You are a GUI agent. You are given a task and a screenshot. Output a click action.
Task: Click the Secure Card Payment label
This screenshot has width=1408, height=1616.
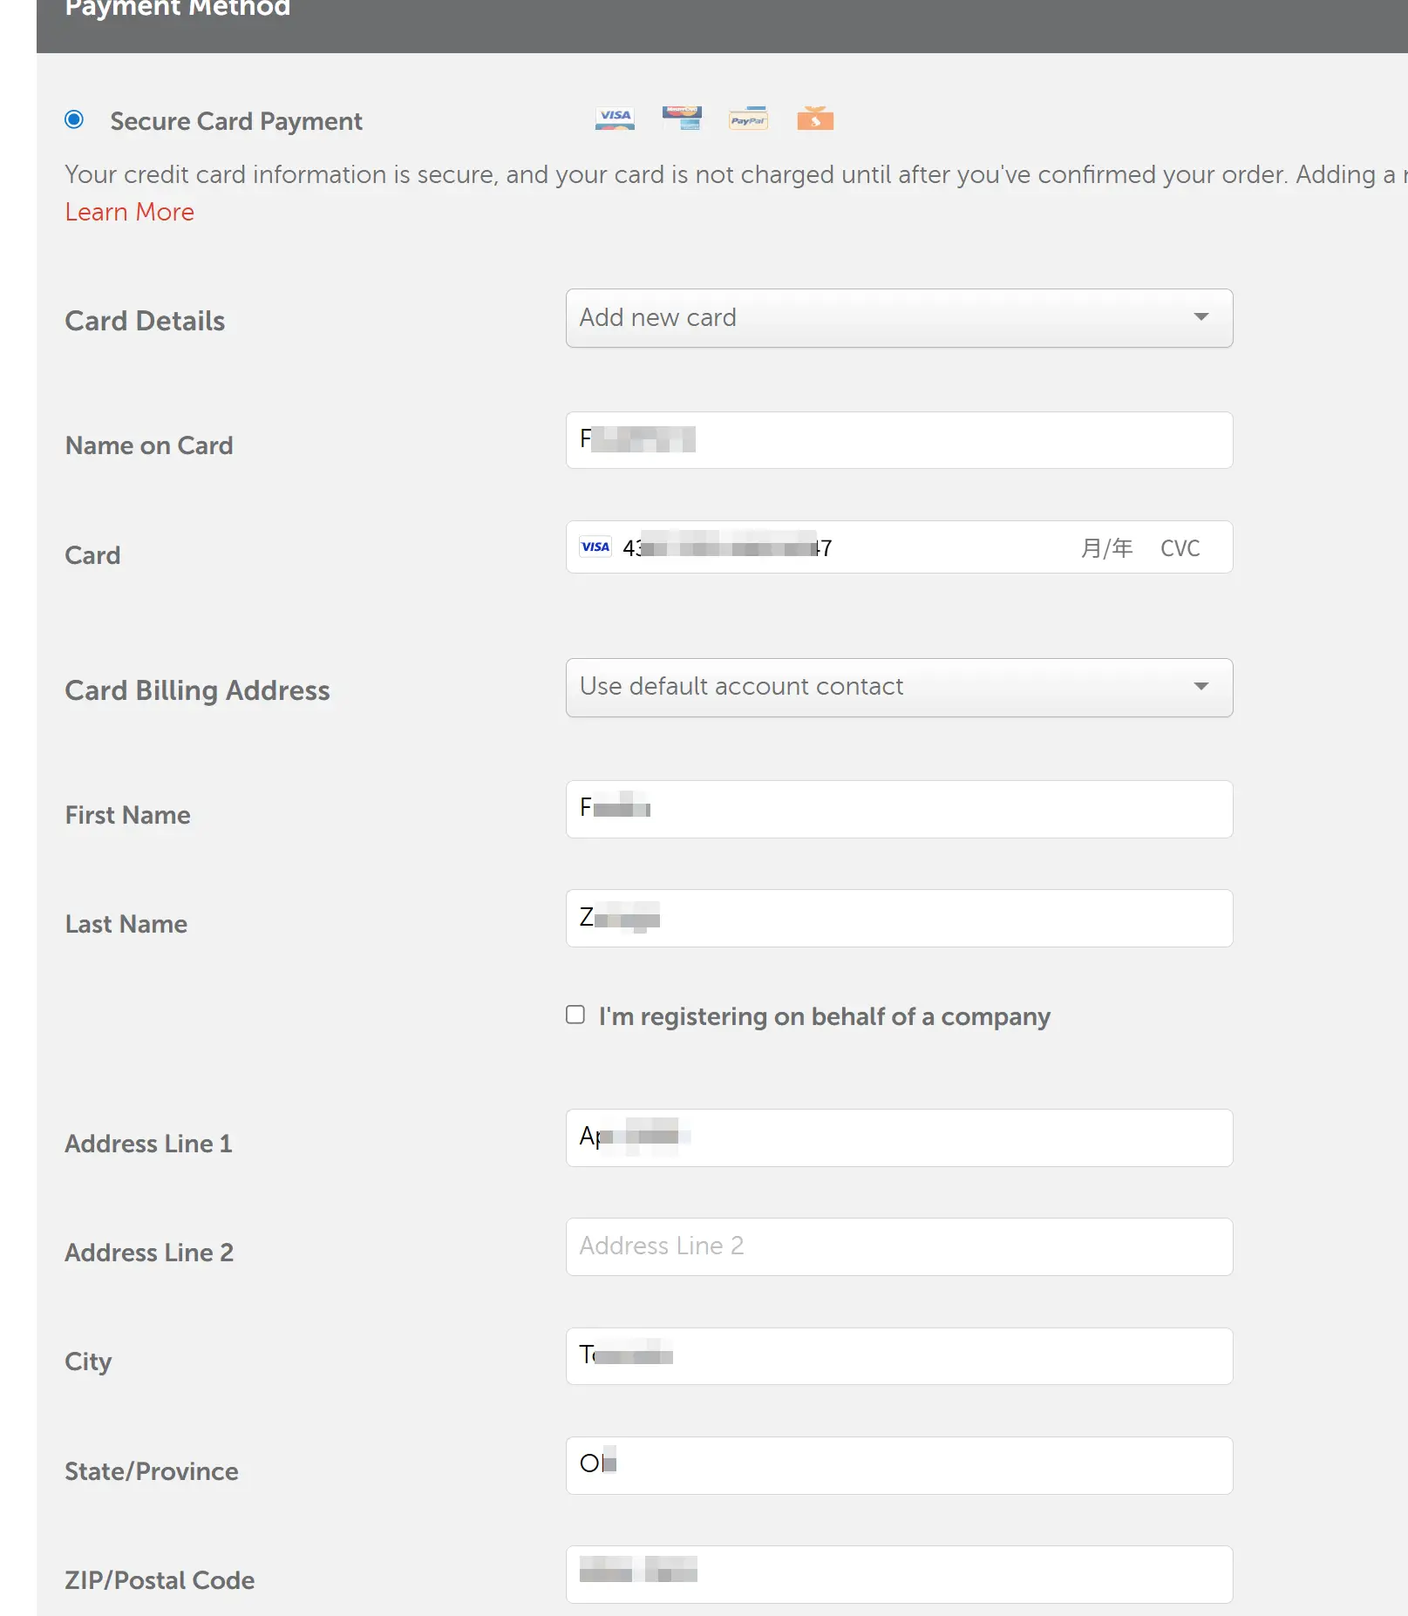(235, 121)
